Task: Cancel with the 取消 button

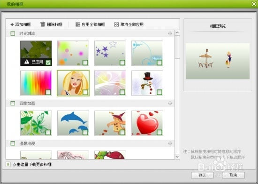Action: click(x=233, y=175)
